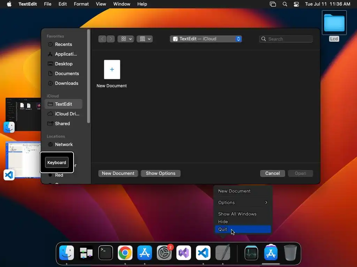Click the sidebar scrollbar

pos(89,76)
